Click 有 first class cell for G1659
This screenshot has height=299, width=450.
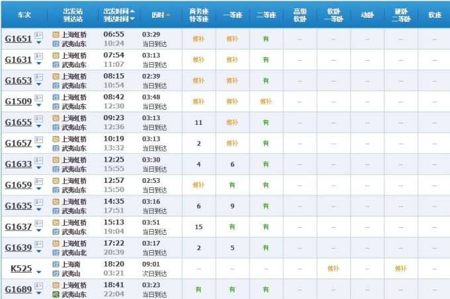click(x=232, y=185)
